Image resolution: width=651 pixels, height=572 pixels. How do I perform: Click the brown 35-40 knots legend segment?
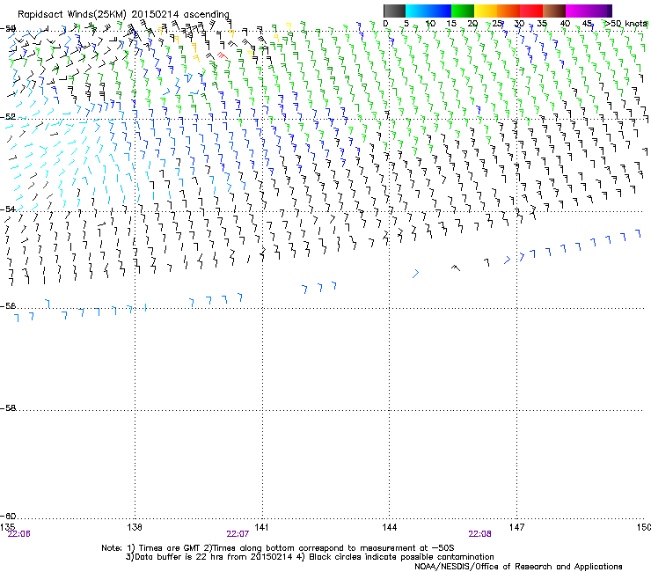tap(554, 11)
